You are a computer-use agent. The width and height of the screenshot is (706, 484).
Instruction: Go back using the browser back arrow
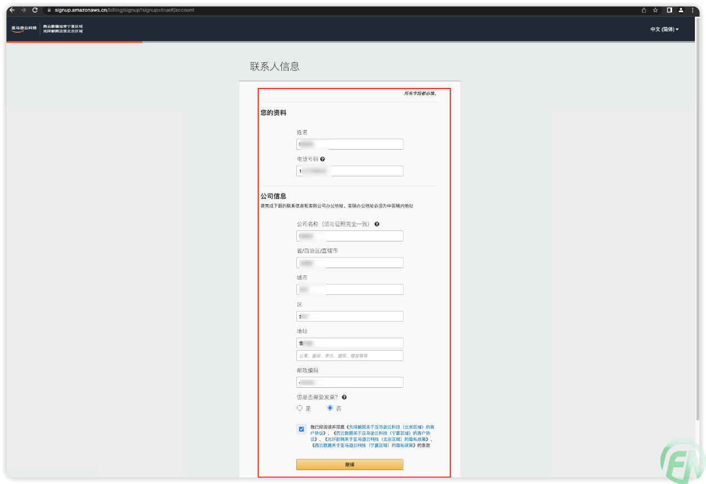click(x=12, y=10)
